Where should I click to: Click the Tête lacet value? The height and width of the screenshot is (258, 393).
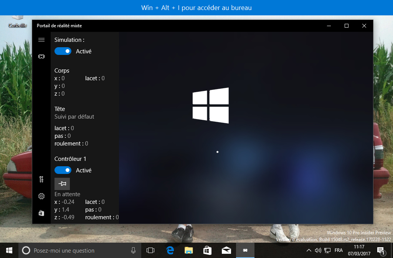(72, 128)
